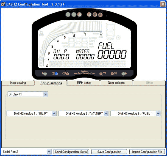Open the Serial Port 2 dropdown
167x156 pixels.
49,152
